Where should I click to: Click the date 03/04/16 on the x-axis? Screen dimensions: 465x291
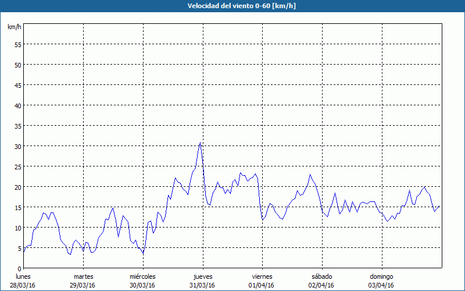[381, 285]
